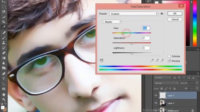Viewport: 200px width, 112px height.
Task: Click the Subtract from Sample eyedropper
Action: [x=162, y=60]
